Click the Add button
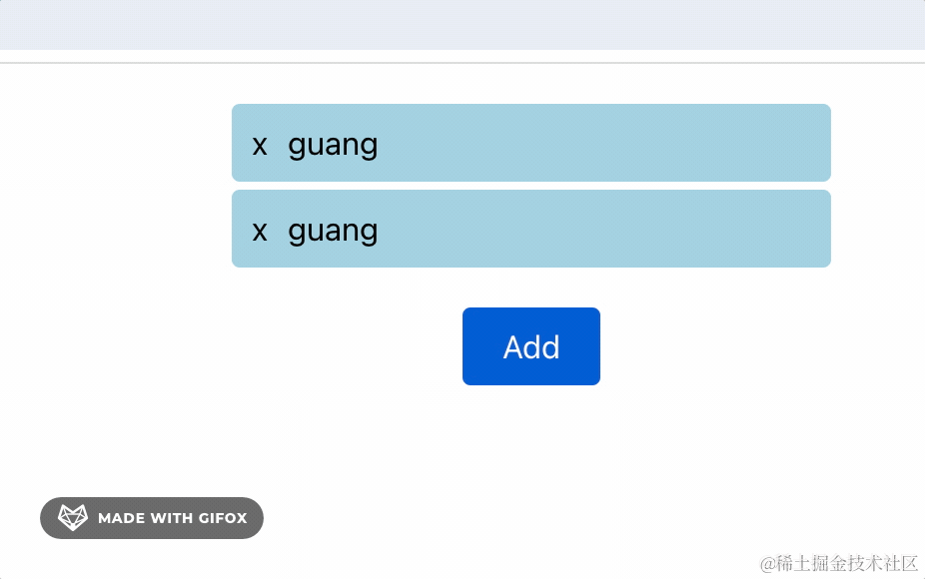Screen dimensions: 925x579 point(531,346)
